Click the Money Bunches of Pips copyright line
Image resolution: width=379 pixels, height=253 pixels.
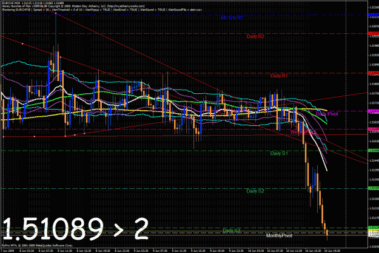tap(73, 6)
